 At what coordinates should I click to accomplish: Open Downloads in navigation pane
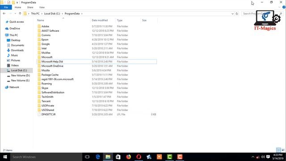pos(17,50)
